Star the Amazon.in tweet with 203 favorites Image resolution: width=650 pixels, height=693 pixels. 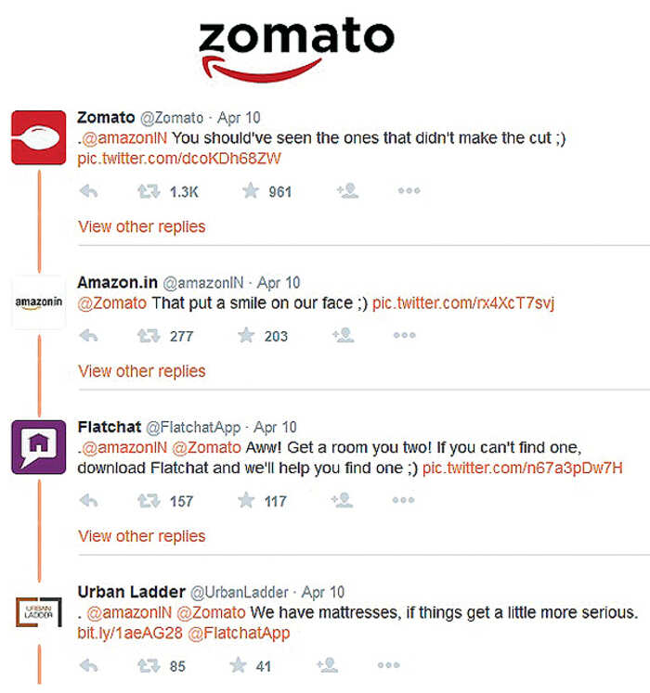pyautogui.click(x=246, y=336)
